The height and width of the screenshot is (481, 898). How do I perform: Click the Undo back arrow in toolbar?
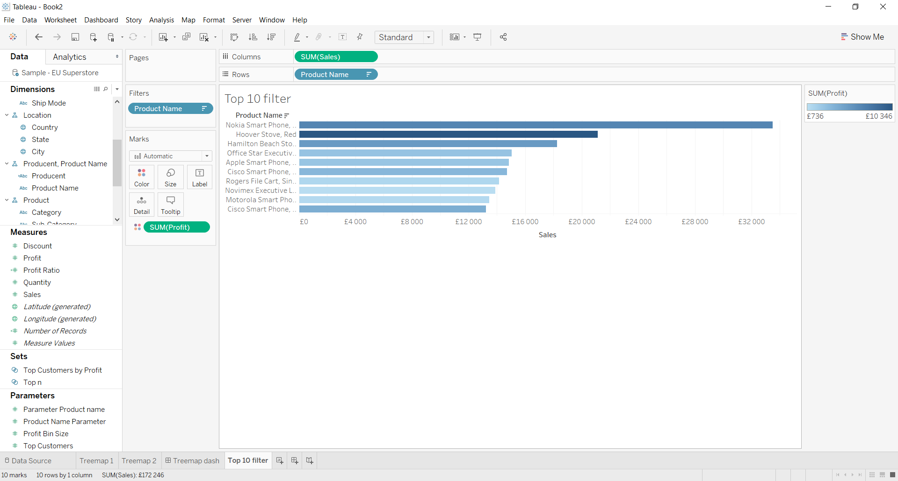pyautogui.click(x=39, y=37)
